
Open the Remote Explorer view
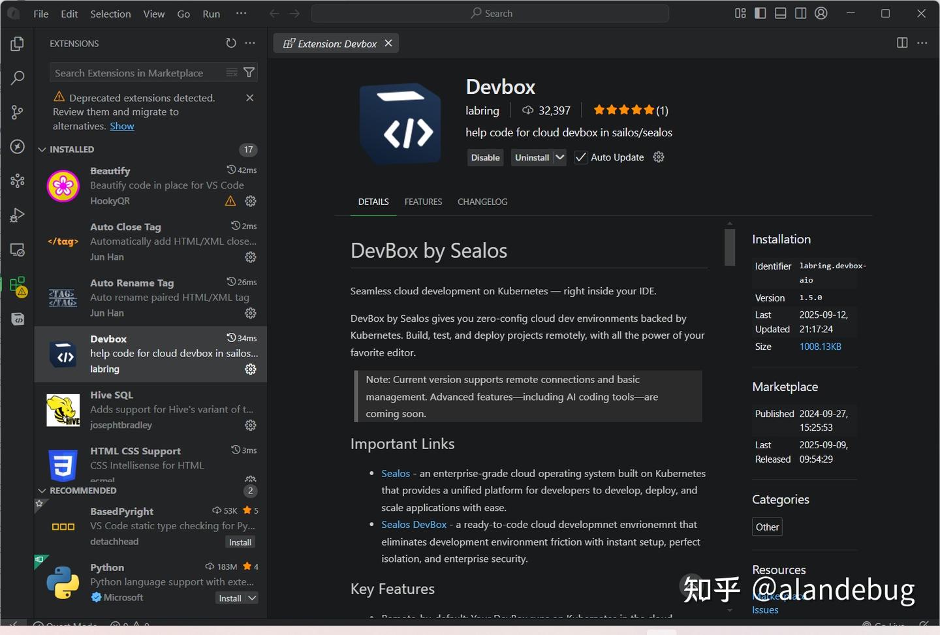[17, 250]
